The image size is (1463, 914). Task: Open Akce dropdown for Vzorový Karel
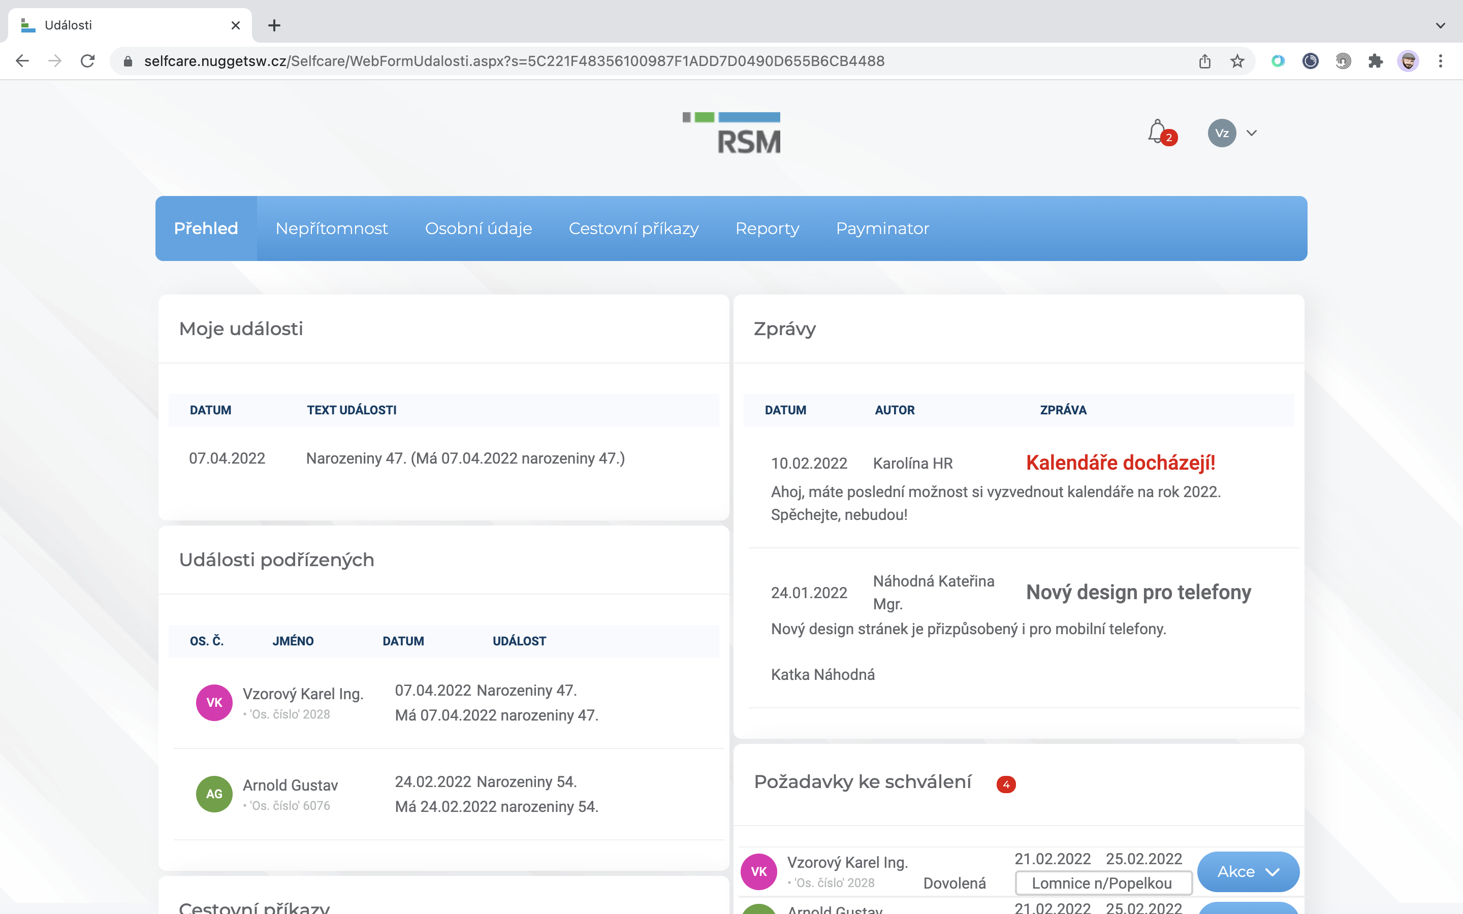pyautogui.click(x=1248, y=872)
